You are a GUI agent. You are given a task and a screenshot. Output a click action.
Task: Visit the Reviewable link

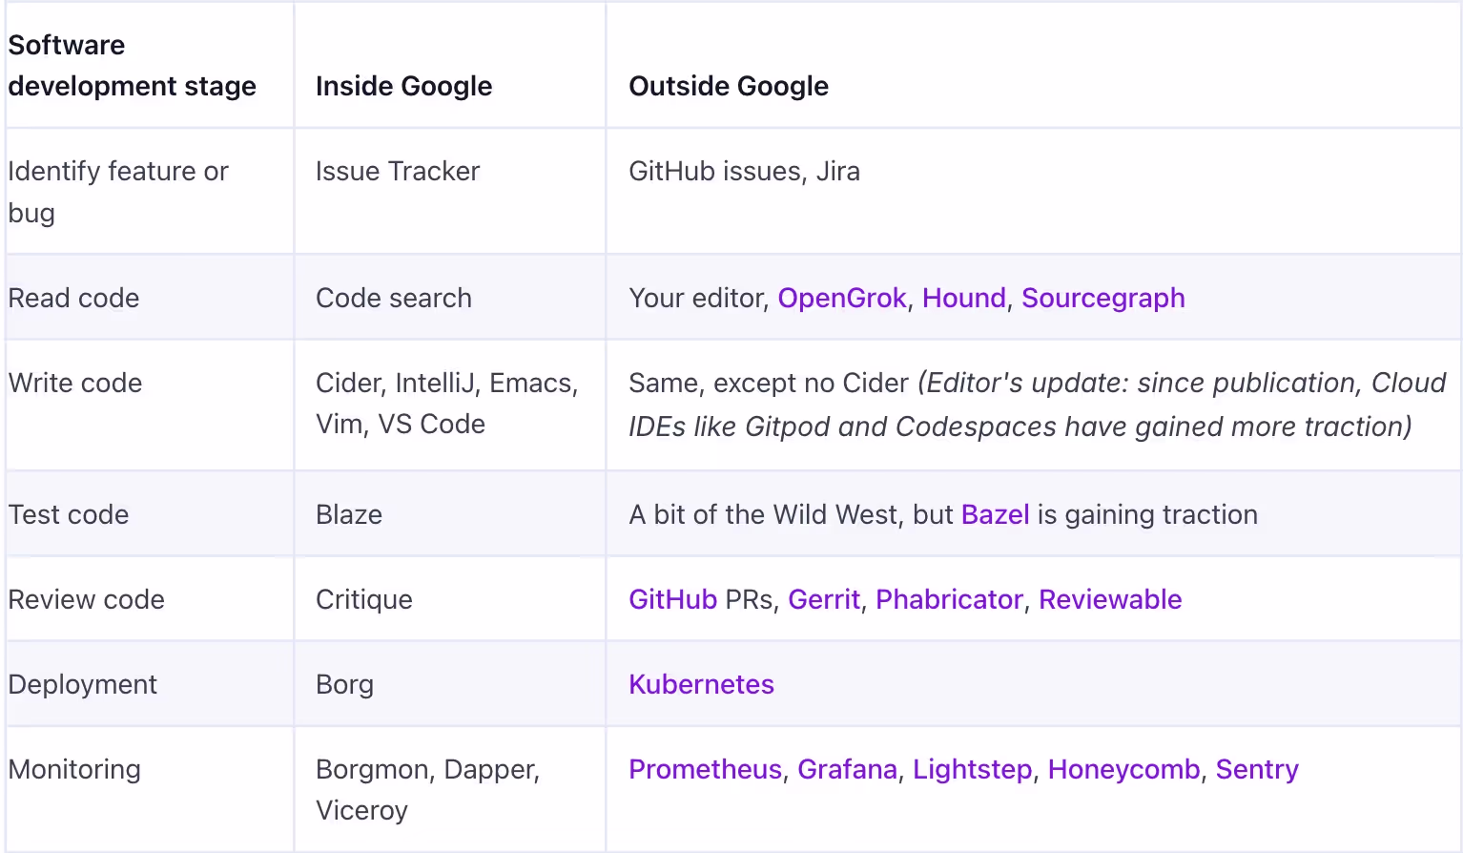[1110, 599]
